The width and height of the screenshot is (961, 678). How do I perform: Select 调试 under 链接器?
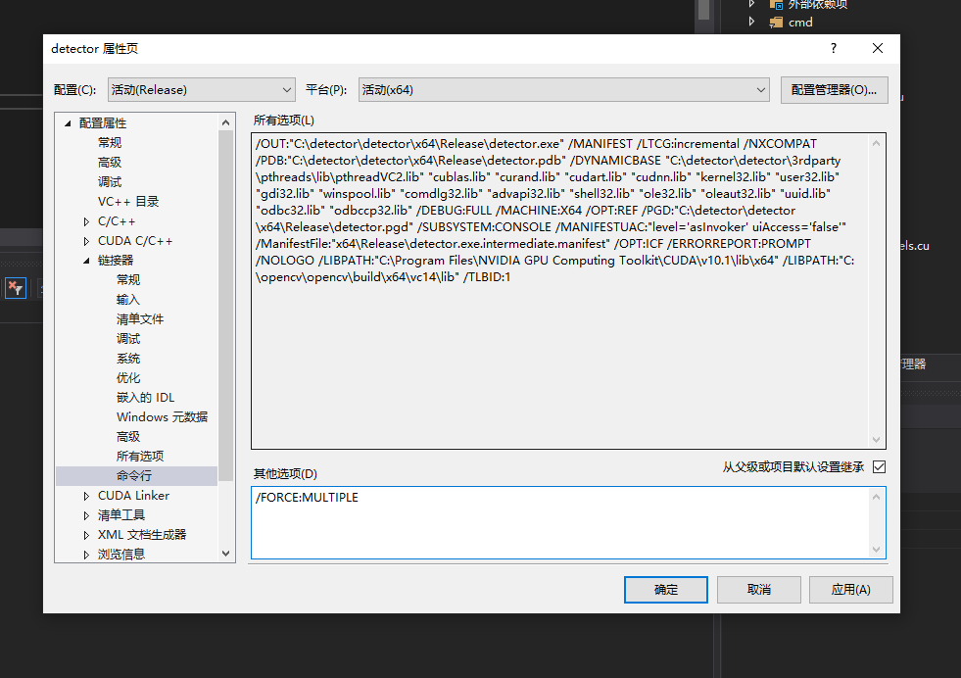click(x=128, y=339)
